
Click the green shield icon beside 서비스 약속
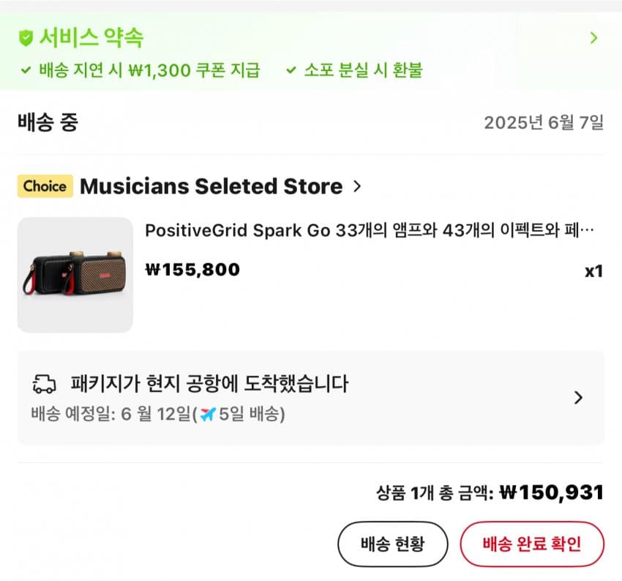26,37
